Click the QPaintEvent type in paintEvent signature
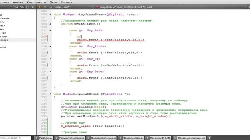 click(111, 94)
